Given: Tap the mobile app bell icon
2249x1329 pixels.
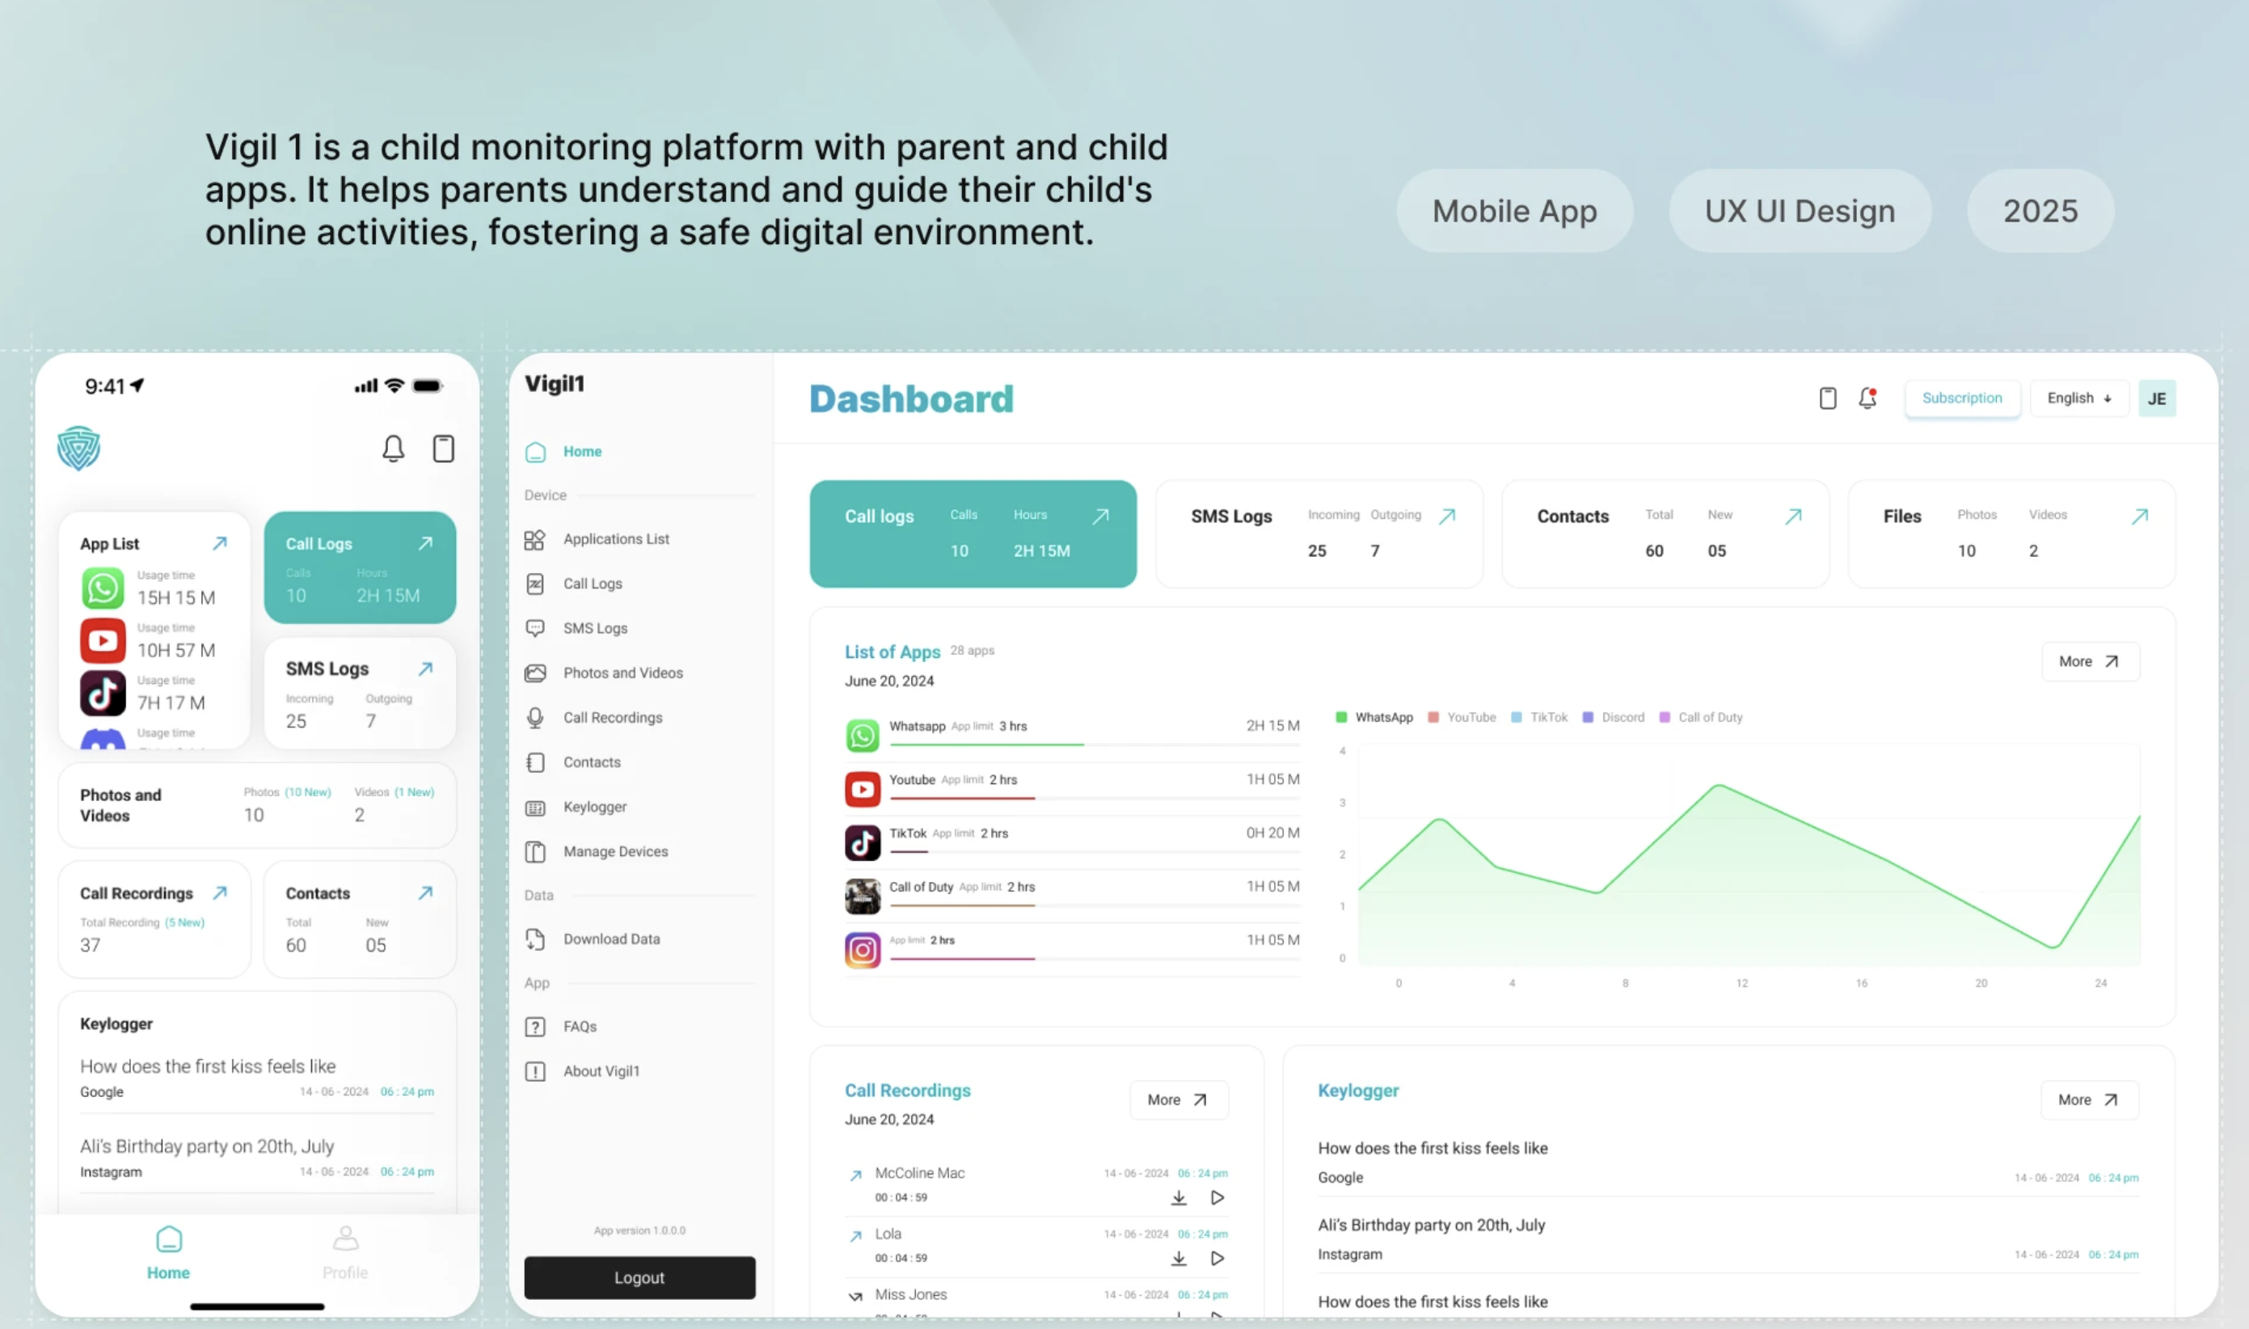Looking at the screenshot, I should pyautogui.click(x=393, y=449).
